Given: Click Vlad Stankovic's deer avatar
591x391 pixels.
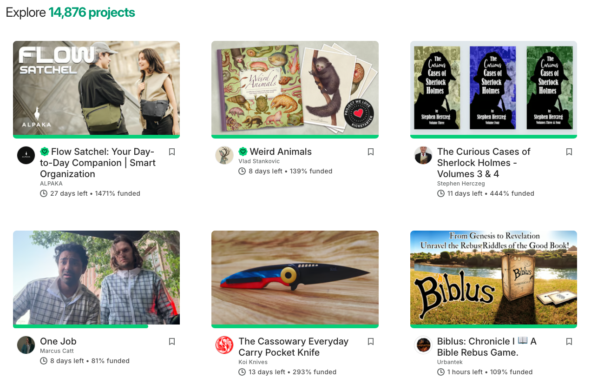Looking at the screenshot, I should pos(224,155).
